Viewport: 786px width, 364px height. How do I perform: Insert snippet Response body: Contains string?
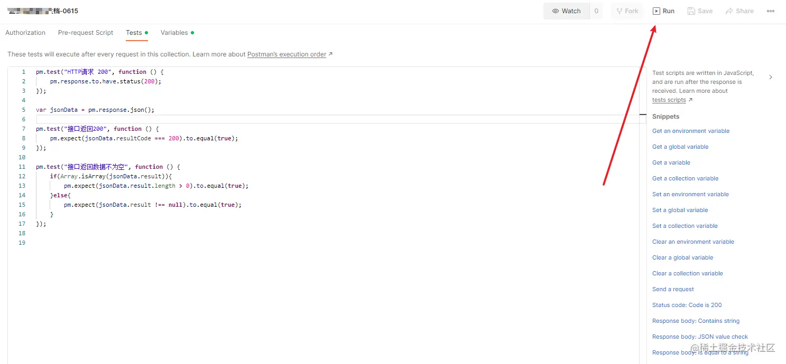coord(696,321)
